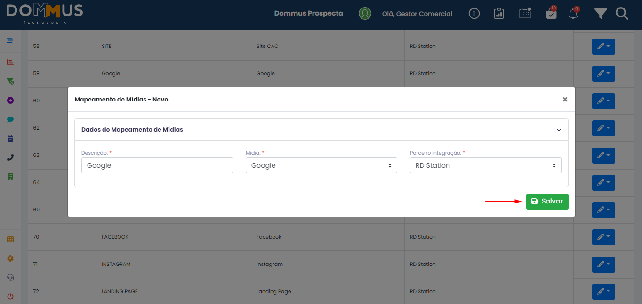The width and height of the screenshot is (642, 304).
Task: Click the filter funnel icon in header
Action: (x=600, y=14)
